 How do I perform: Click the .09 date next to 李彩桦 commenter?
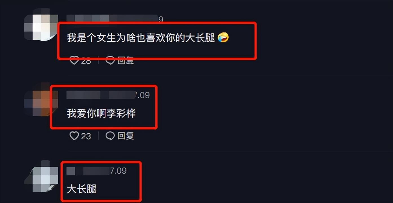pyautogui.click(x=143, y=95)
